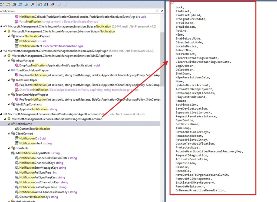
Task: Click the NotificationID property icon under SidecarNotificationPayload
Action: tap(17, 41)
